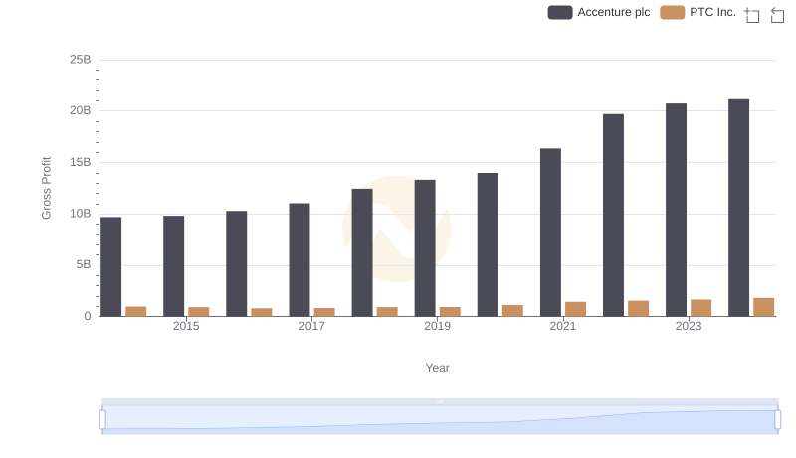Toggle PTC Inc. series in legend
The height and width of the screenshot is (458, 796).
pos(697,12)
